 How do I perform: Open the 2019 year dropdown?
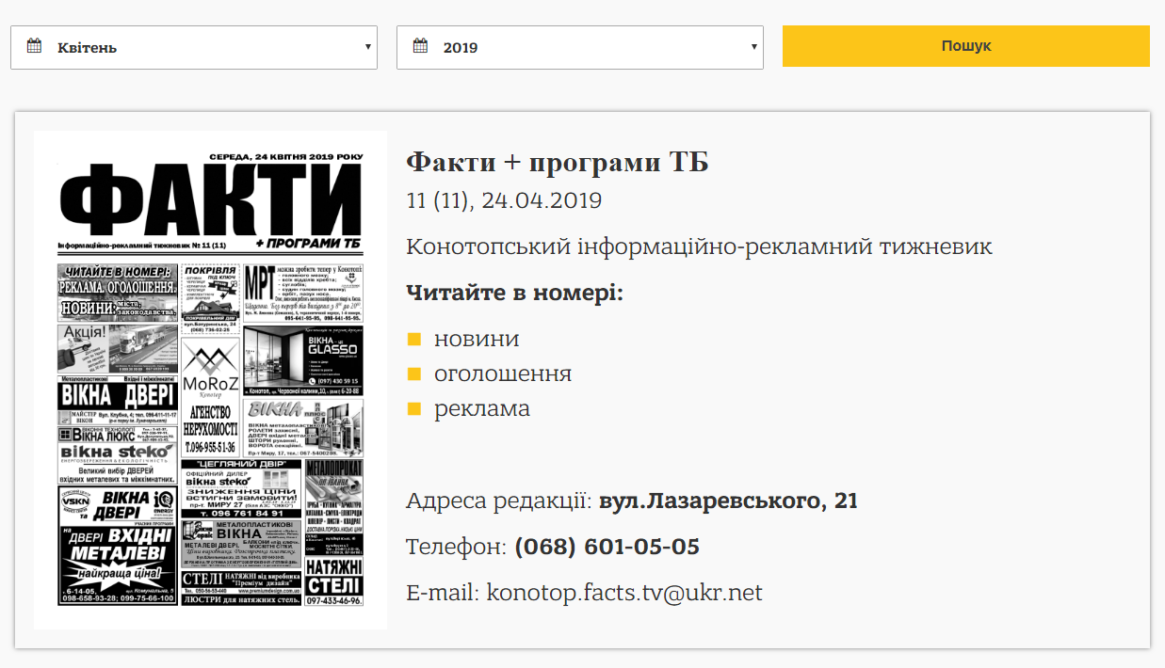click(x=580, y=47)
